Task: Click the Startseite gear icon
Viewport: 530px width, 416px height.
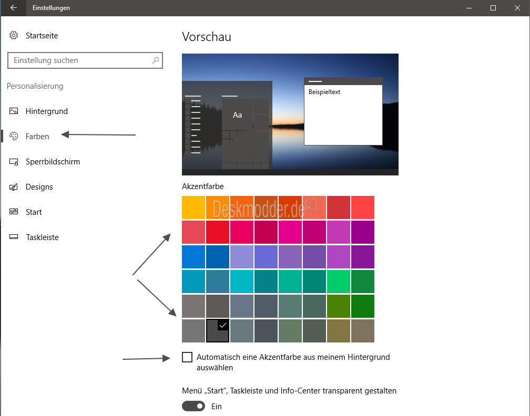Action: [13, 35]
